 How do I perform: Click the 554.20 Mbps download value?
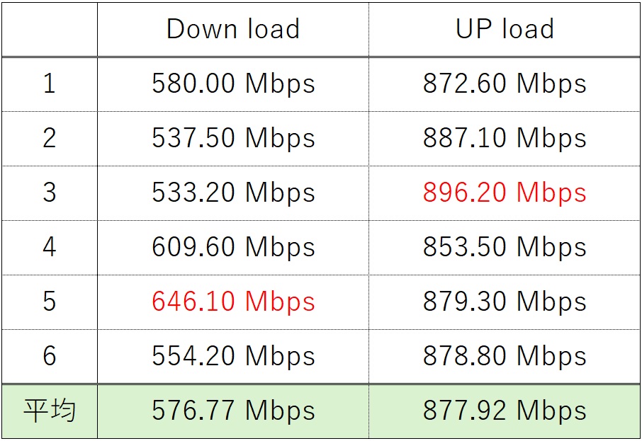pos(233,357)
